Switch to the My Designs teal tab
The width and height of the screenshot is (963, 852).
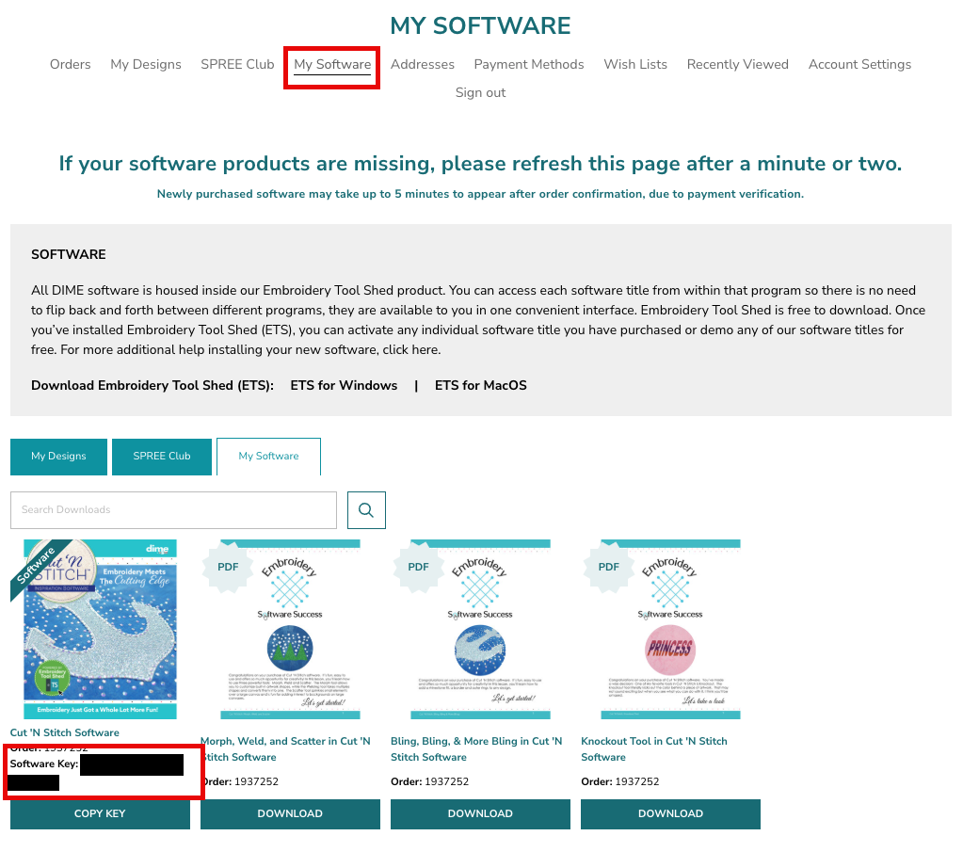pos(59,457)
